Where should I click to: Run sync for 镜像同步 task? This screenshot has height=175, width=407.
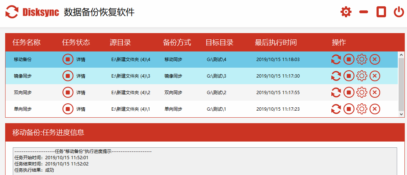(336, 76)
